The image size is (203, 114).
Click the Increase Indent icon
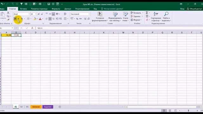61,19
